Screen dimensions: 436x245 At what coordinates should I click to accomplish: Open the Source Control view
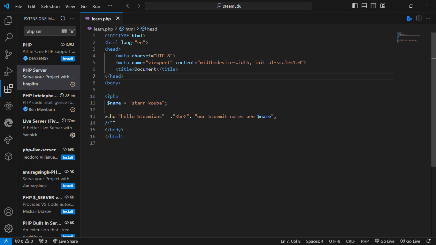(8, 54)
